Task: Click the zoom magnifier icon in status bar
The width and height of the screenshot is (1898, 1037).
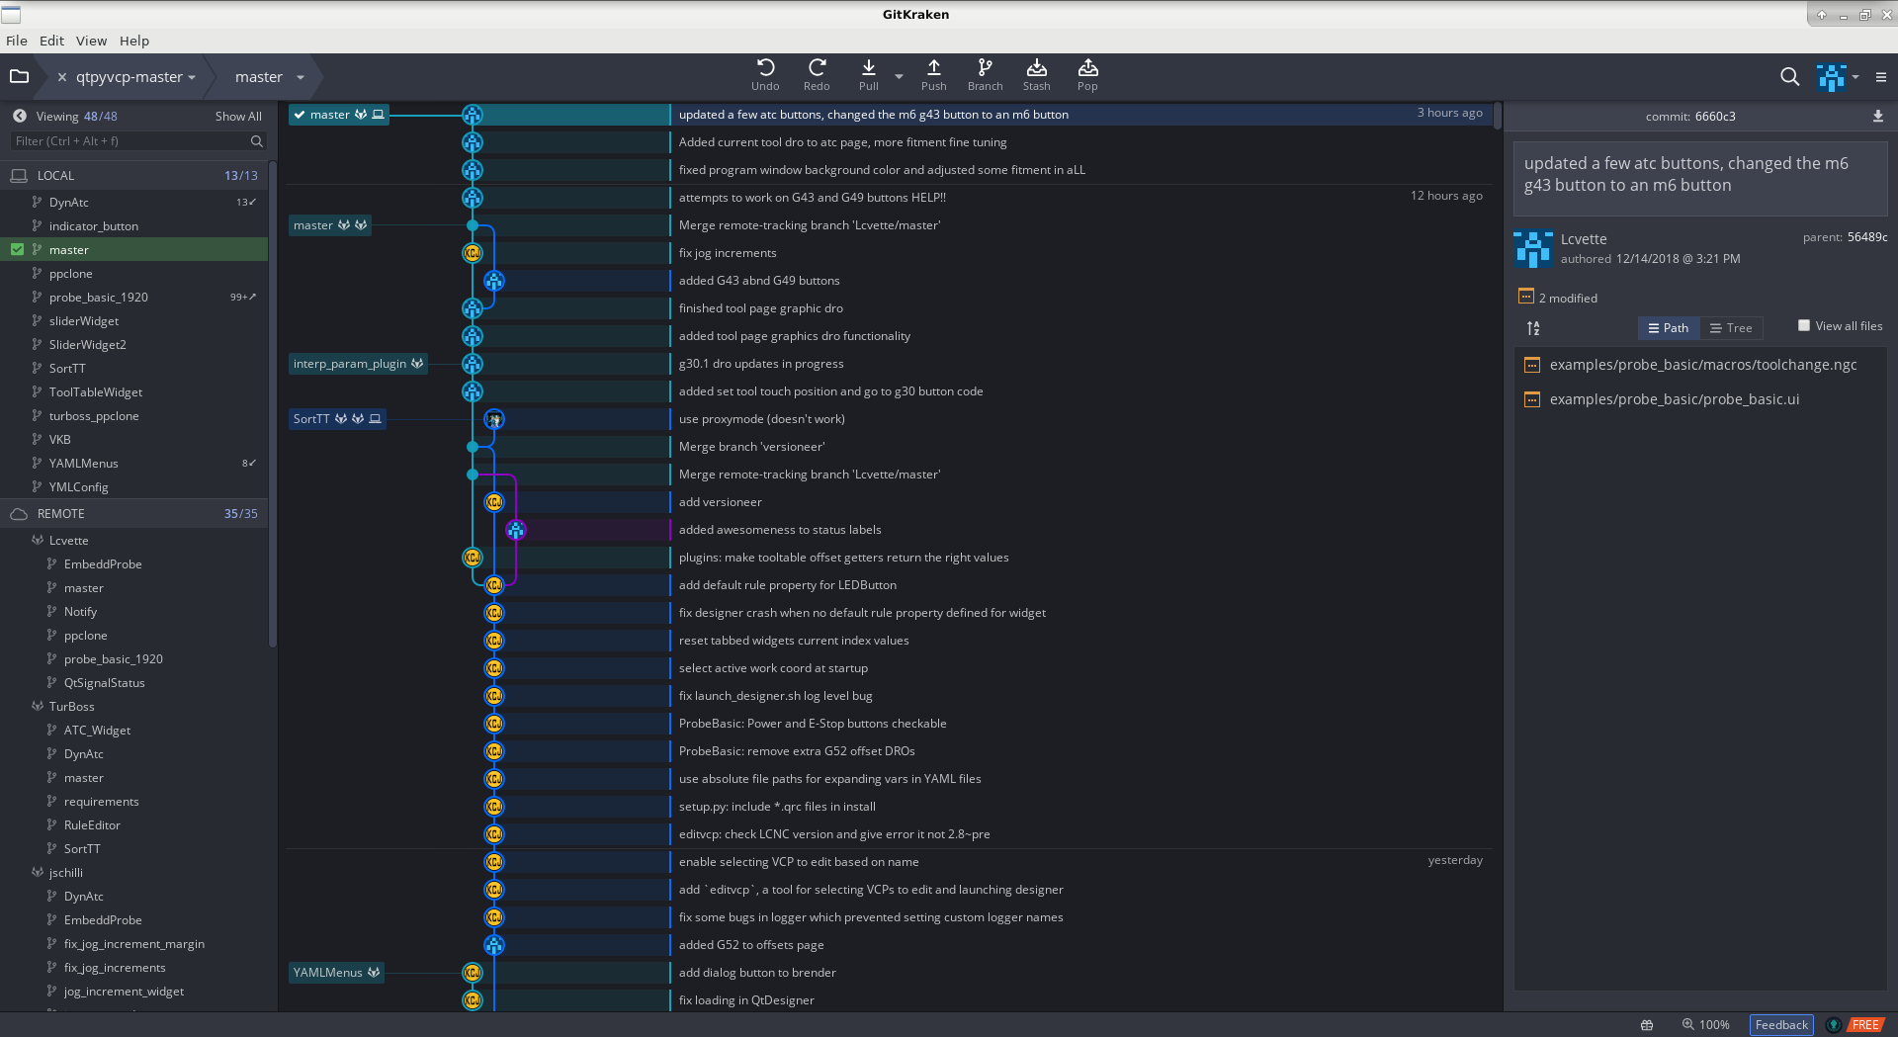Action: (x=1687, y=1024)
